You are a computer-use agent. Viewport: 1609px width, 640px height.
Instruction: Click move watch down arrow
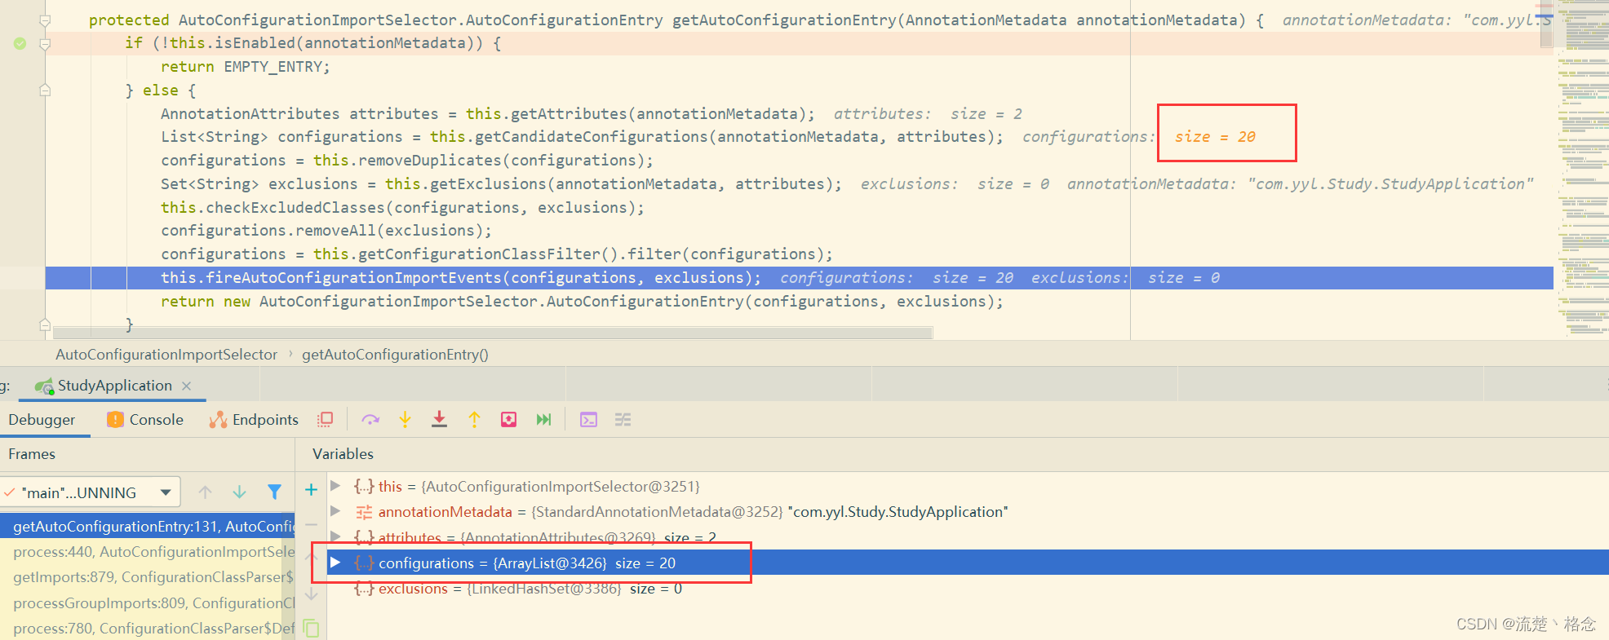click(311, 594)
